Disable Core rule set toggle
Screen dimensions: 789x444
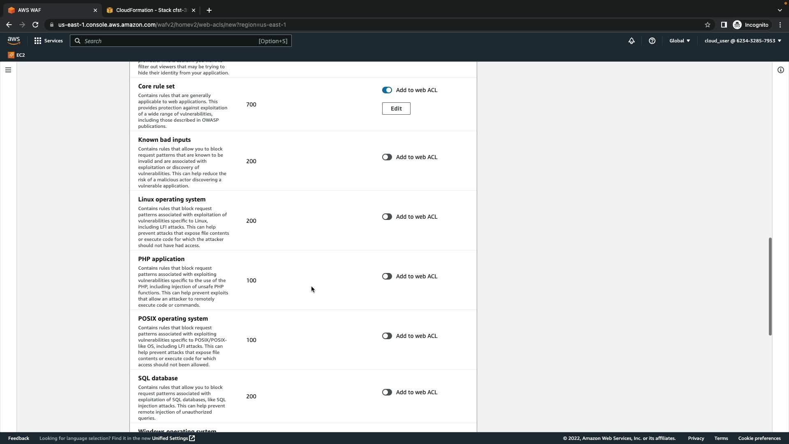click(x=387, y=90)
